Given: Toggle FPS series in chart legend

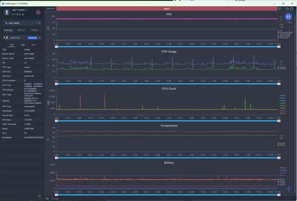Looking at the screenshot, I should coord(281,31).
